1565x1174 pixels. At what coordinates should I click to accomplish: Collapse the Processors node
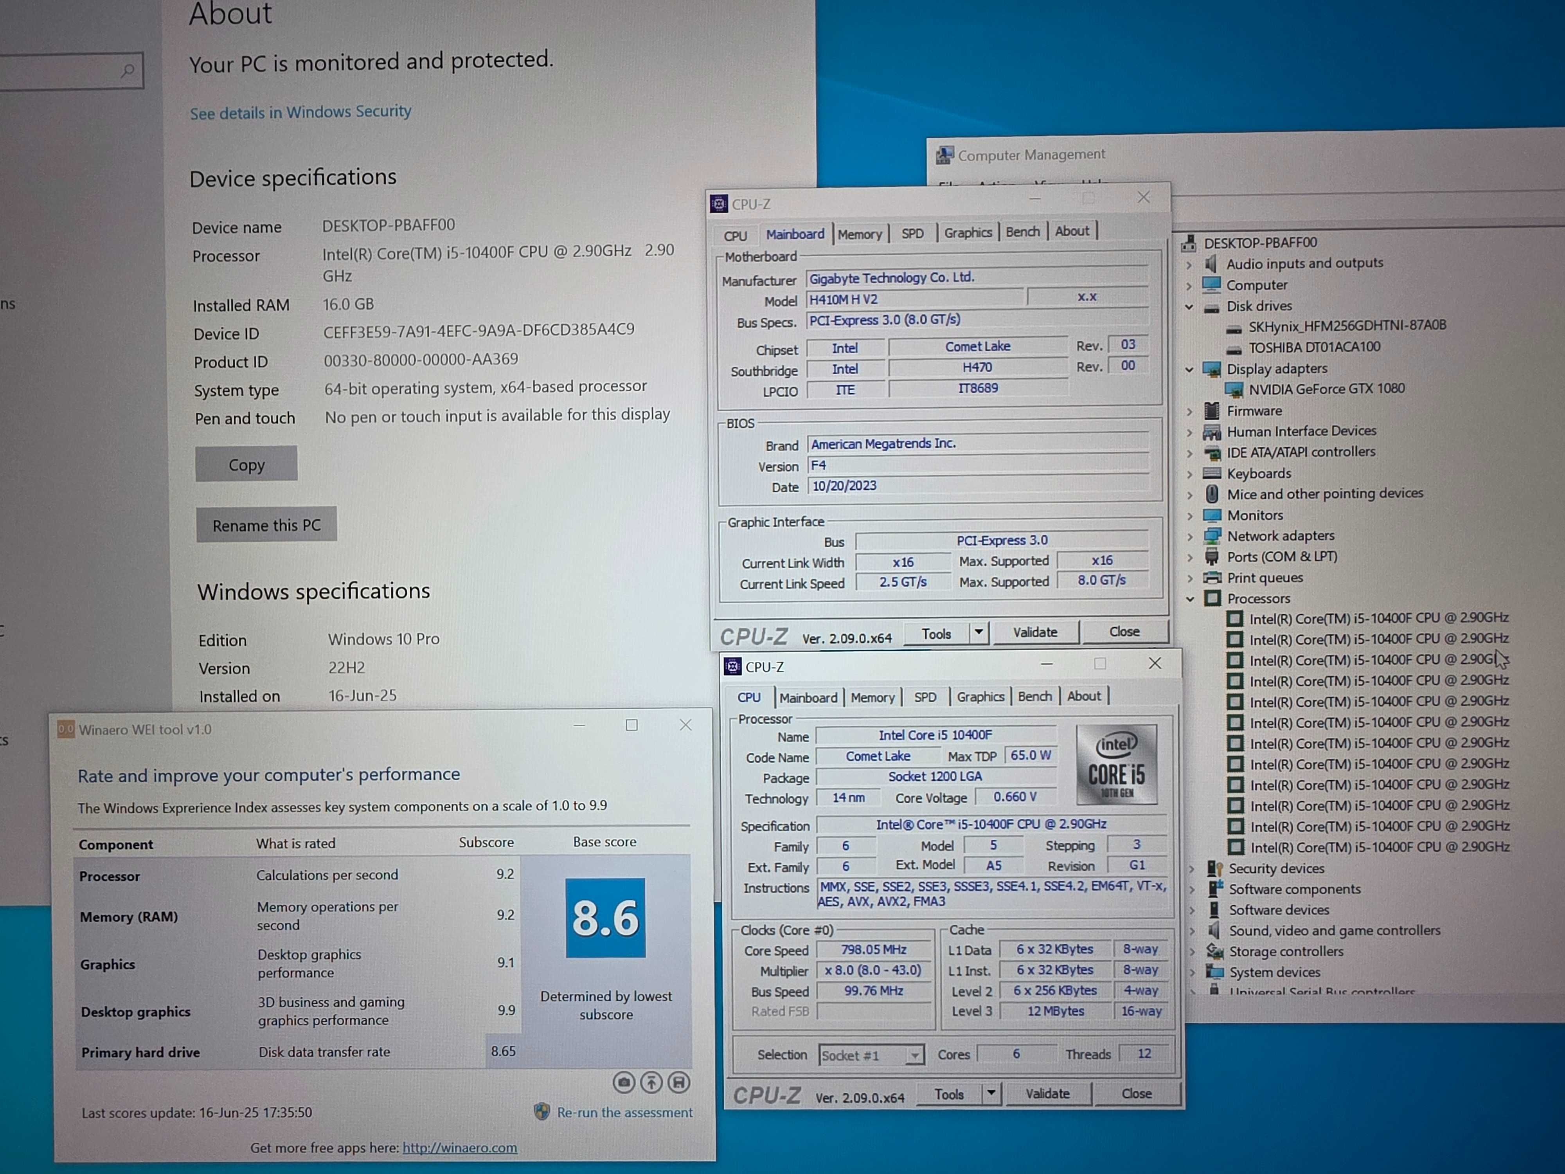tap(1190, 600)
